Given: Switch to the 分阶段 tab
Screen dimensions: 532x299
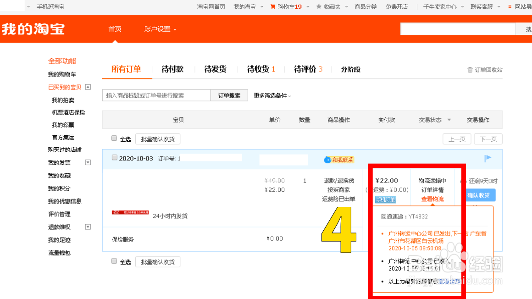Looking at the screenshot, I should pyautogui.click(x=350, y=70).
